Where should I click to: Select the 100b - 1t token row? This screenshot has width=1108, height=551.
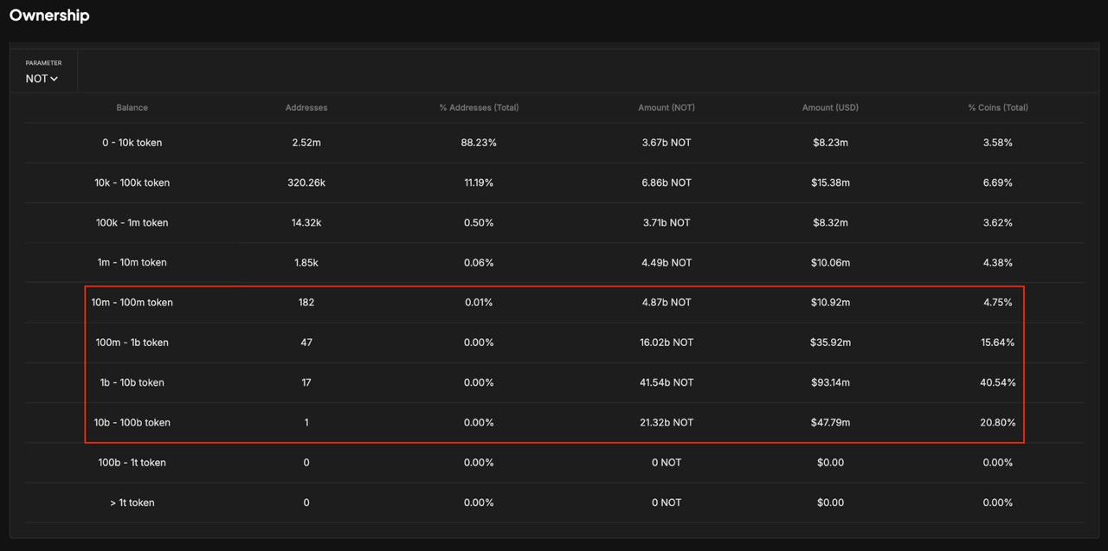pyautogui.click(x=132, y=463)
